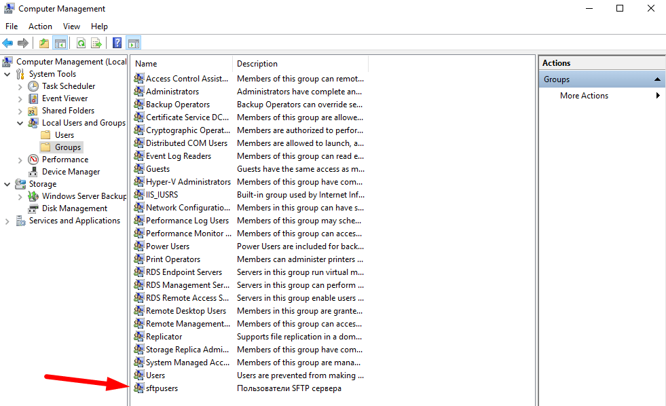Click the sftpusers group icon
Screen dimensions: 666x406
139,388
